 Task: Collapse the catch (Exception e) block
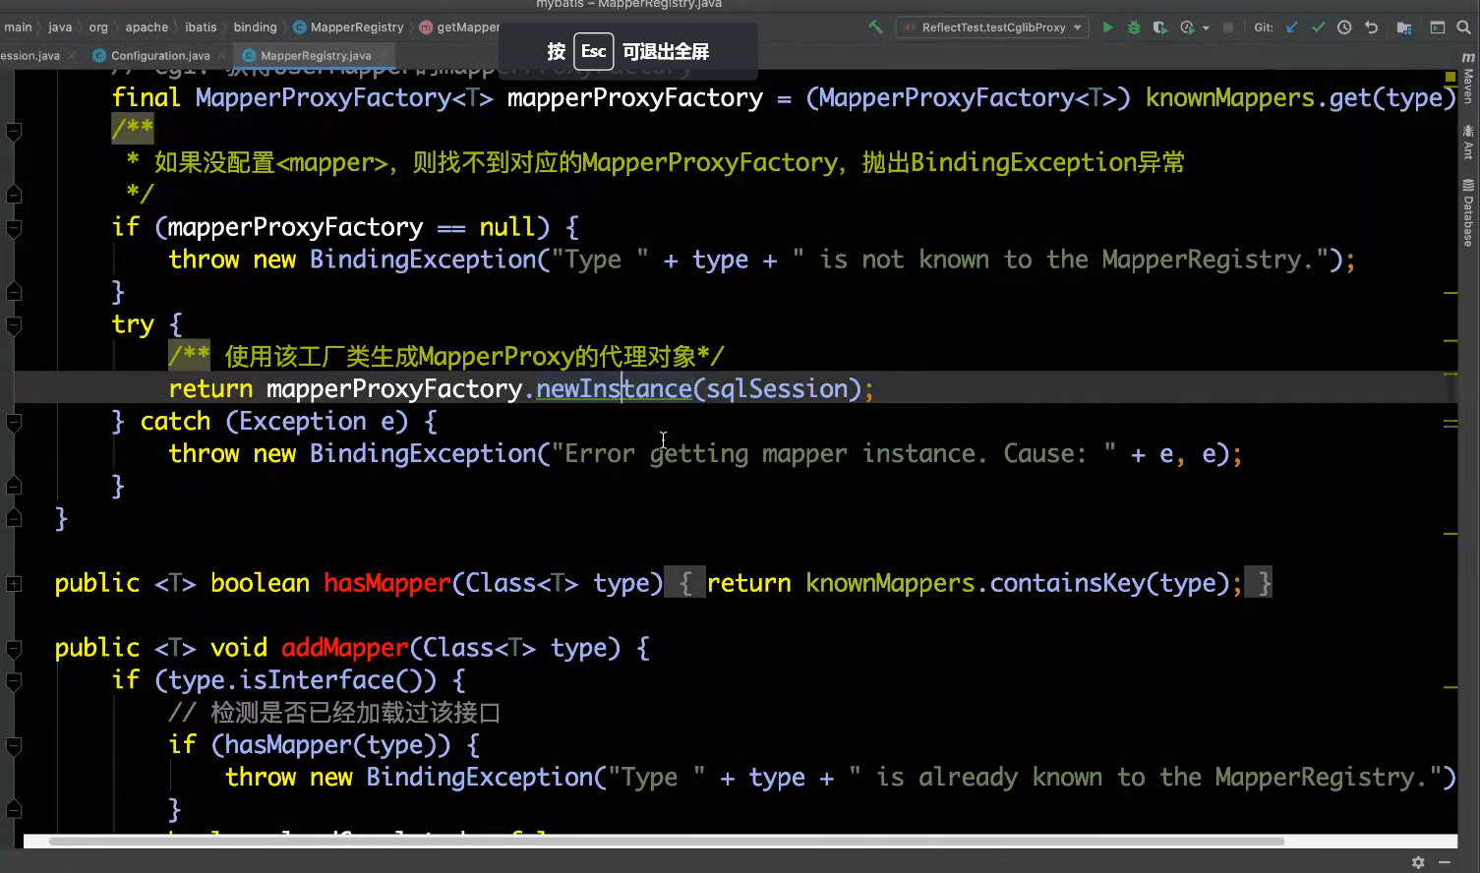tap(14, 422)
